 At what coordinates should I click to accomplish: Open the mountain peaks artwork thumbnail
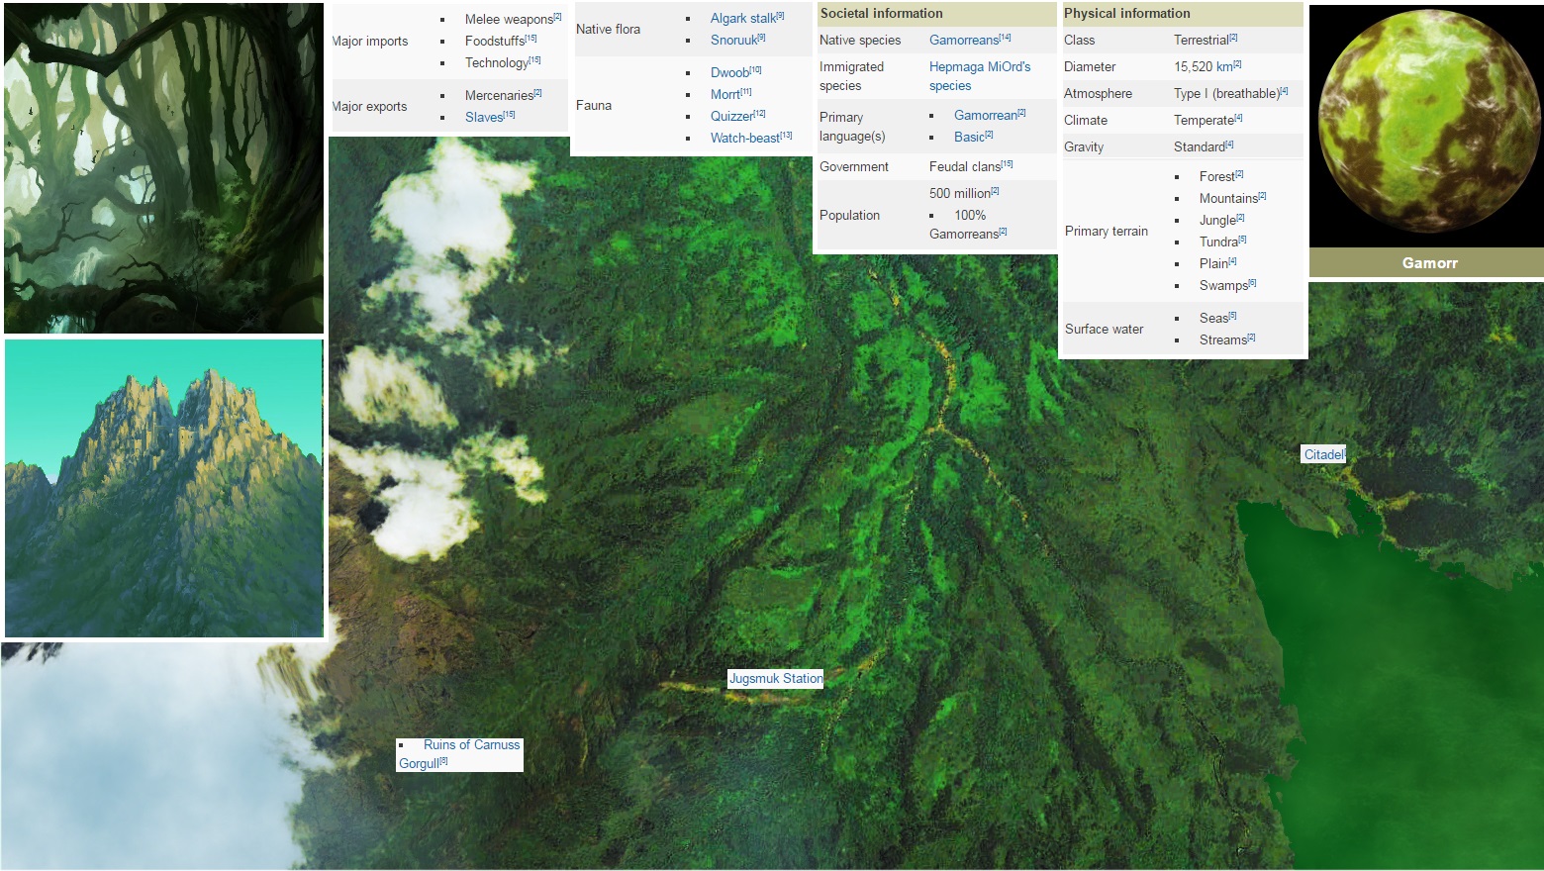[x=164, y=488]
